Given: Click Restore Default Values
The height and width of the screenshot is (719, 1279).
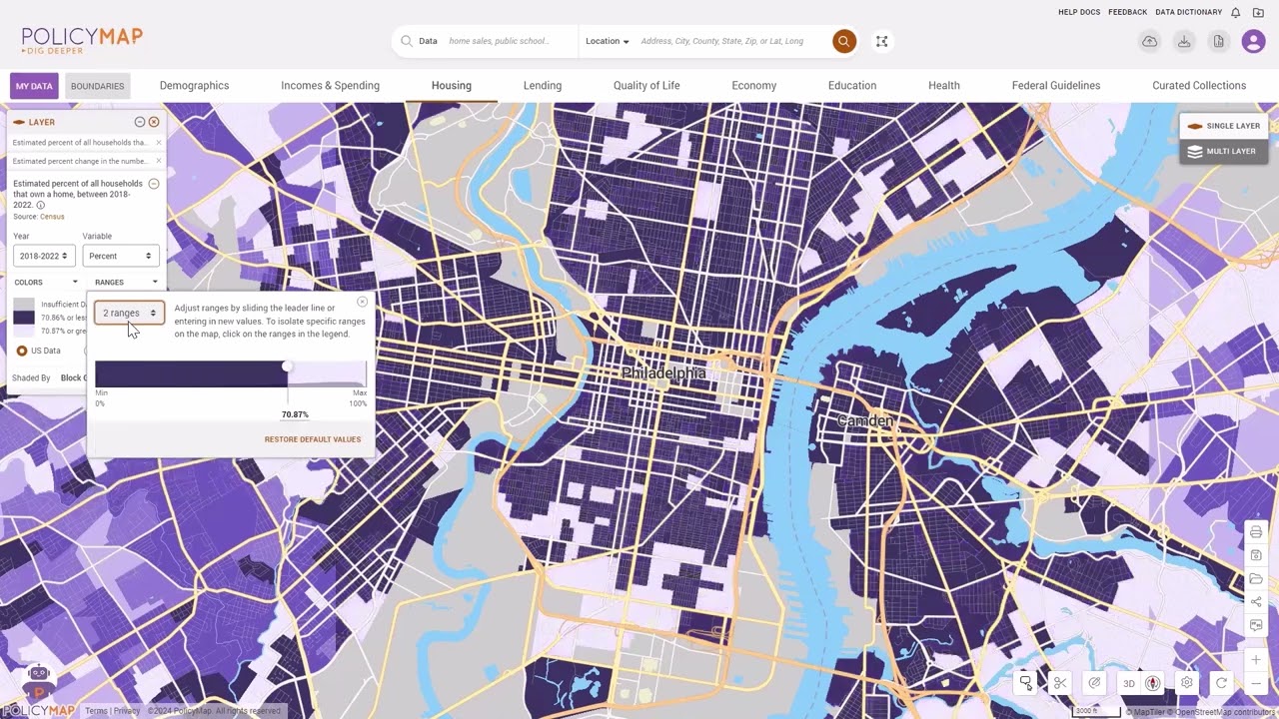Looking at the screenshot, I should click(x=313, y=439).
